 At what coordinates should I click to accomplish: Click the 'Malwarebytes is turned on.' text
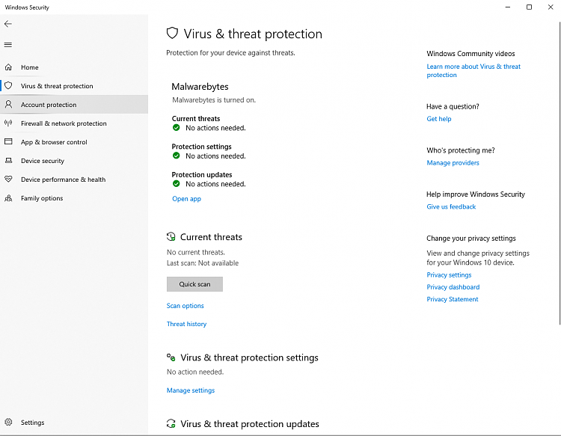[x=214, y=99]
